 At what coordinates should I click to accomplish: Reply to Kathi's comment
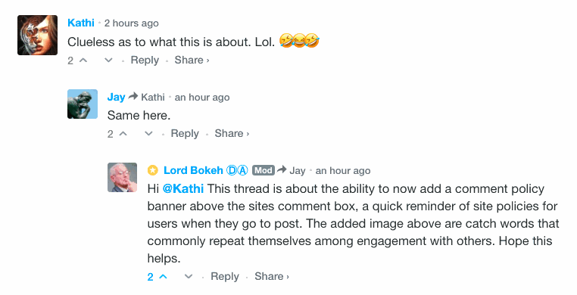145,61
